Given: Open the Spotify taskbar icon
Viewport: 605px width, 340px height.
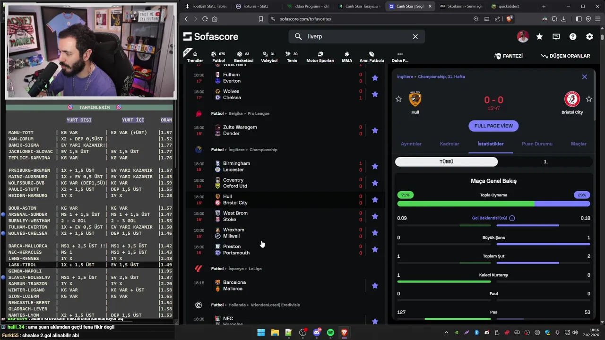Looking at the screenshot, I should 330,332.
